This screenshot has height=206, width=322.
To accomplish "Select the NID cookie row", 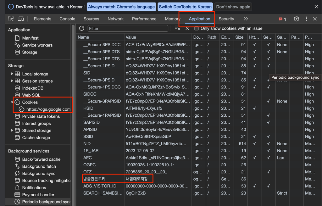I will pyautogui.click(x=199, y=143).
